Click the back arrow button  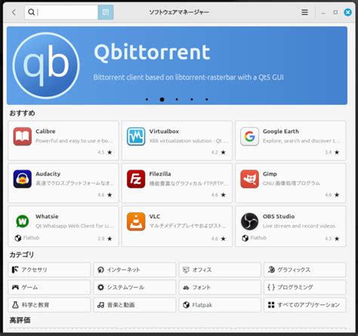(x=14, y=12)
